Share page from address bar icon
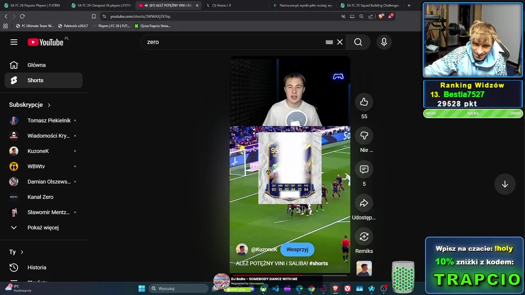This screenshot has width=525, height=295. (x=371, y=16)
